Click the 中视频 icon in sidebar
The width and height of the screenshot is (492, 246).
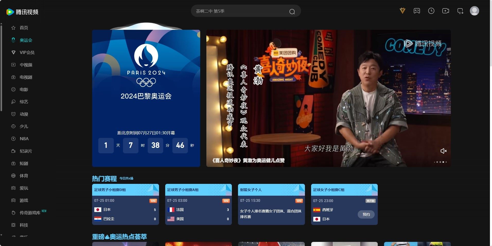click(x=13, y=65)
